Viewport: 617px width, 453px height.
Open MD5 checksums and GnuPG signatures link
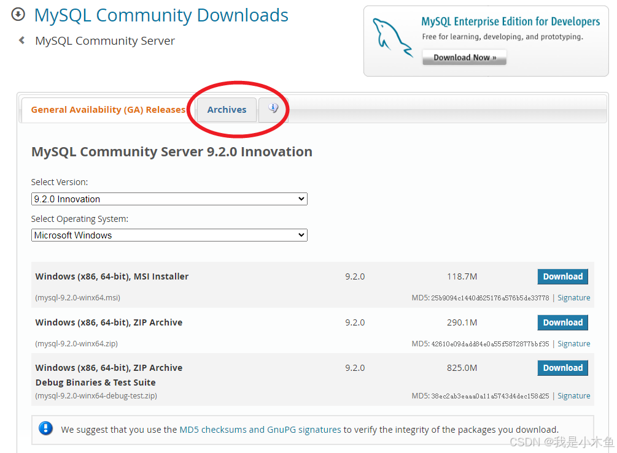pyautogui.click(x=260, y=430)
